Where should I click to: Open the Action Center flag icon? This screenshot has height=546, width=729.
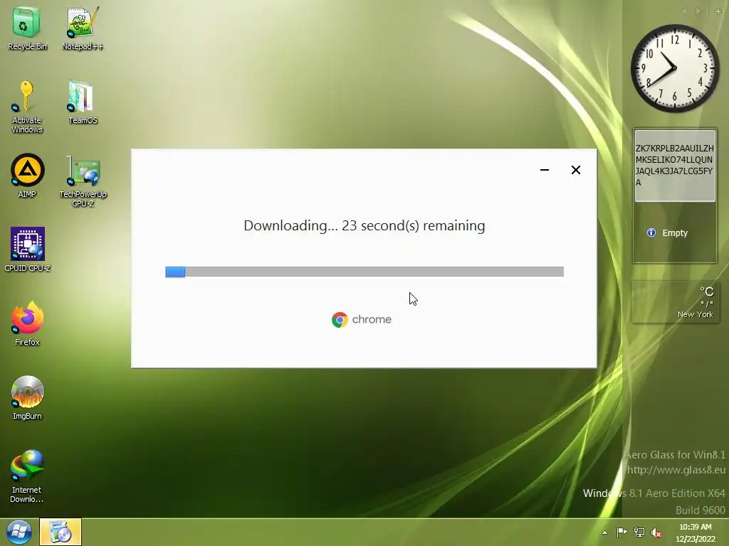pyautogui.click(x=622, y=532)
